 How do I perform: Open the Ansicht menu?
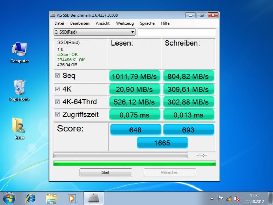[x=103, y=23]
